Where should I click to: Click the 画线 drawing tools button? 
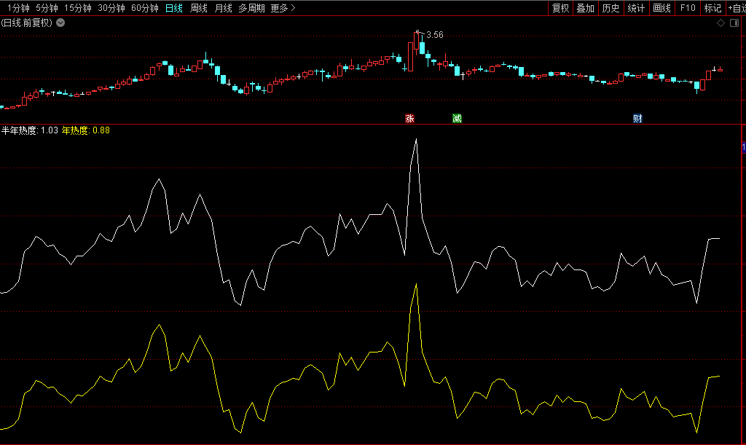[x=661, y=8]
